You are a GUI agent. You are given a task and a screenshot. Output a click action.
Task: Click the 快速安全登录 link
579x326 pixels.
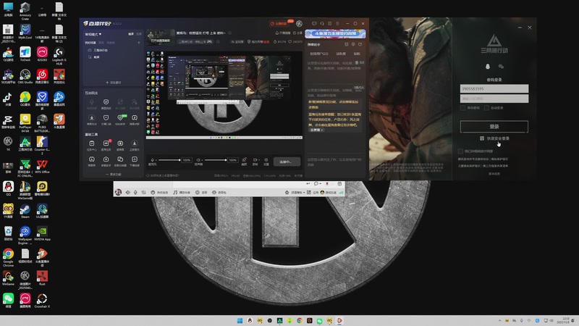(x=498, y=138)
